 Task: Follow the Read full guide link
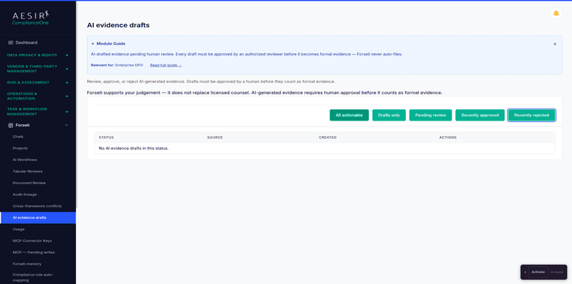[166, 65]
